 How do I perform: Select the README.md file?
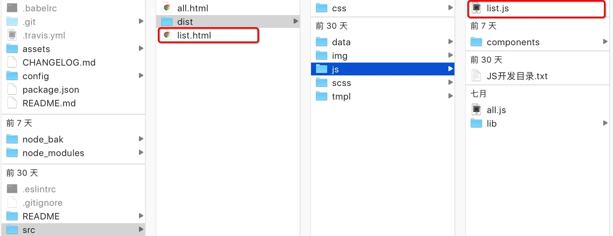74,103
